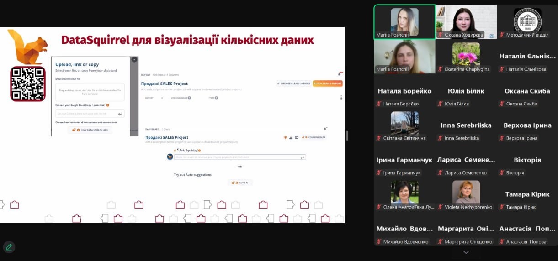Click the orange squirrel logo
Image resolution: width=558 pixels, height=261 pixels.
[27, 47]
